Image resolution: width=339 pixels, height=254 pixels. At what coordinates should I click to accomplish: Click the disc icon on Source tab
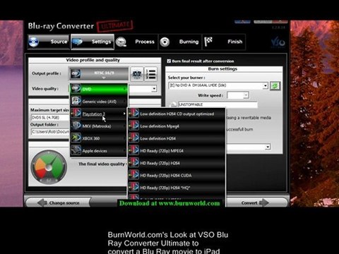34,42
